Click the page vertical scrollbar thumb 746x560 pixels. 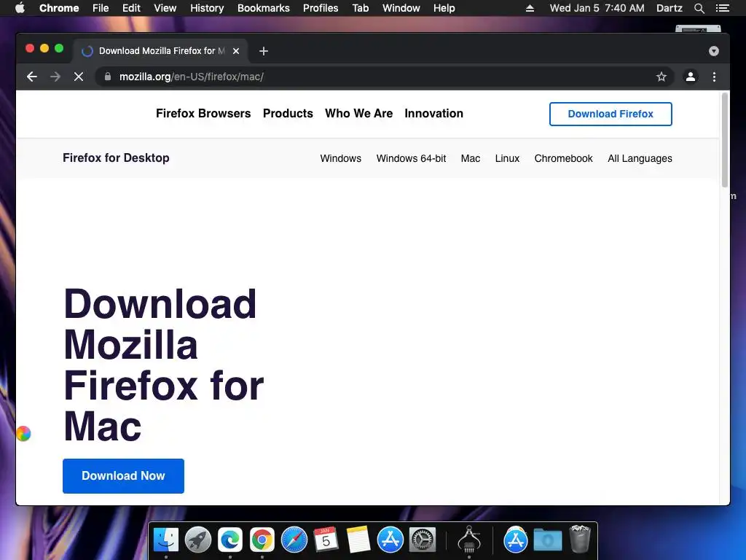(725, 140)
